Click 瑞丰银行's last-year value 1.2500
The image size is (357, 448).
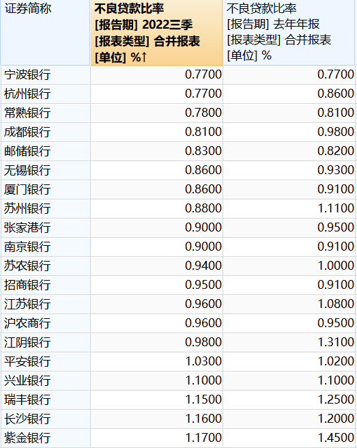tap(336, 400)
